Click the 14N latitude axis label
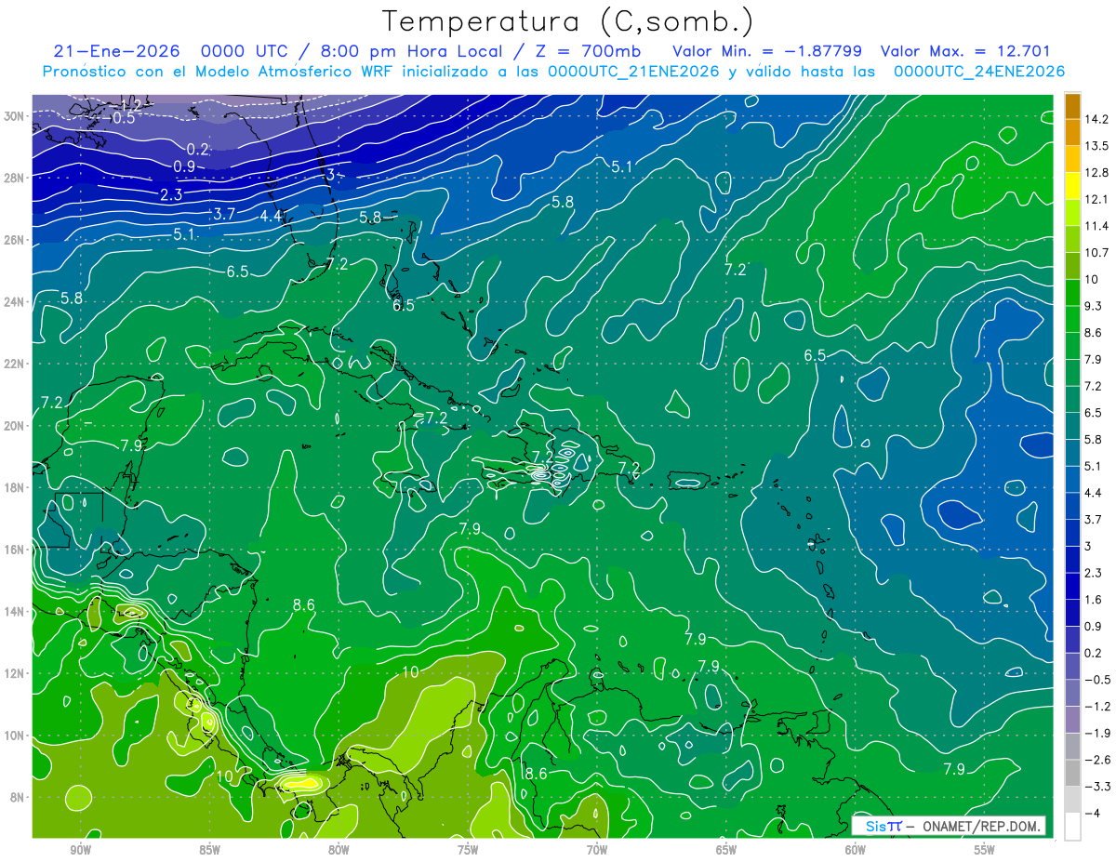 [14, 612]
